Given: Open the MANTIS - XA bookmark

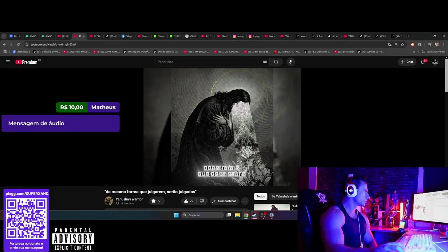Looking at the screenshot, I should pos(287,52).
